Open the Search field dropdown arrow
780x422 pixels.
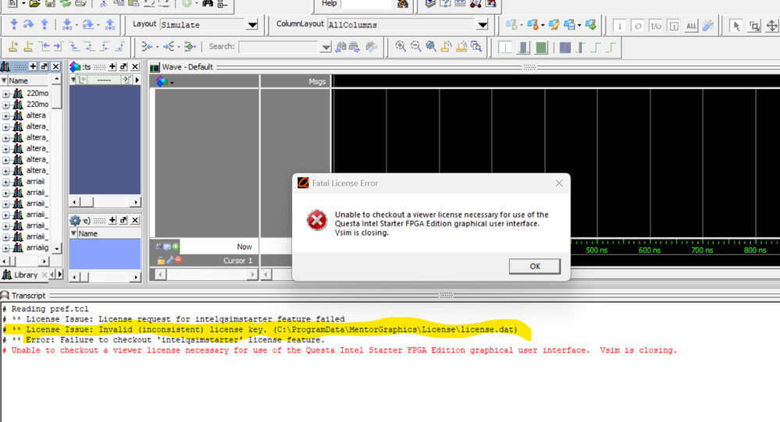(326, 48)
